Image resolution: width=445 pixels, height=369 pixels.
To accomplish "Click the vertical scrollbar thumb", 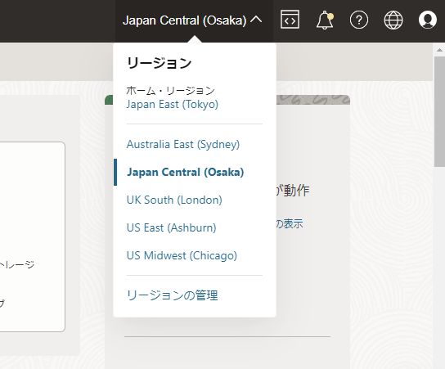I will coord(439,111).
